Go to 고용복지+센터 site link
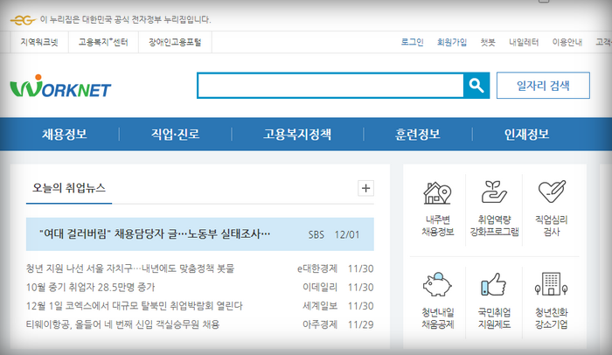The width and height of the screenshot is (612, 355). (x=103, y=42)
